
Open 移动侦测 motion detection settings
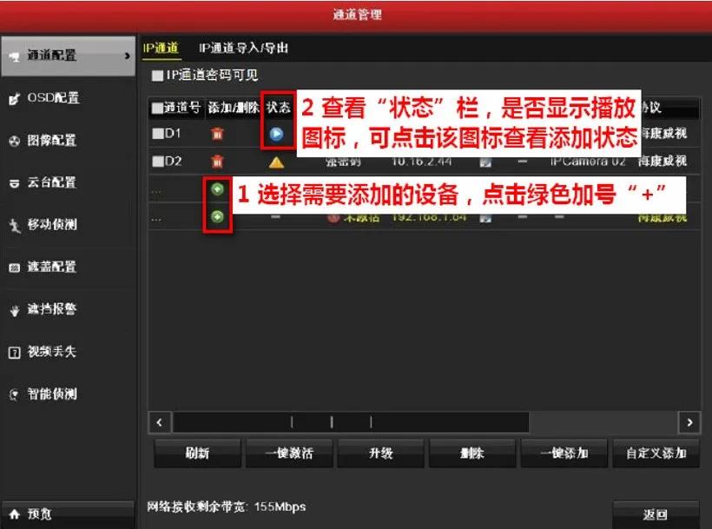point(50,225)
